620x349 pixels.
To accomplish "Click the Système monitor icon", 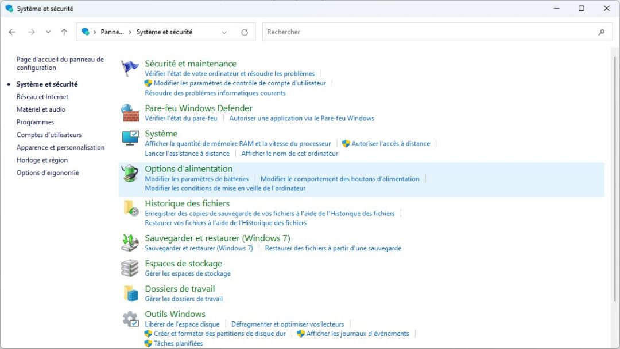I will (130, 138).
